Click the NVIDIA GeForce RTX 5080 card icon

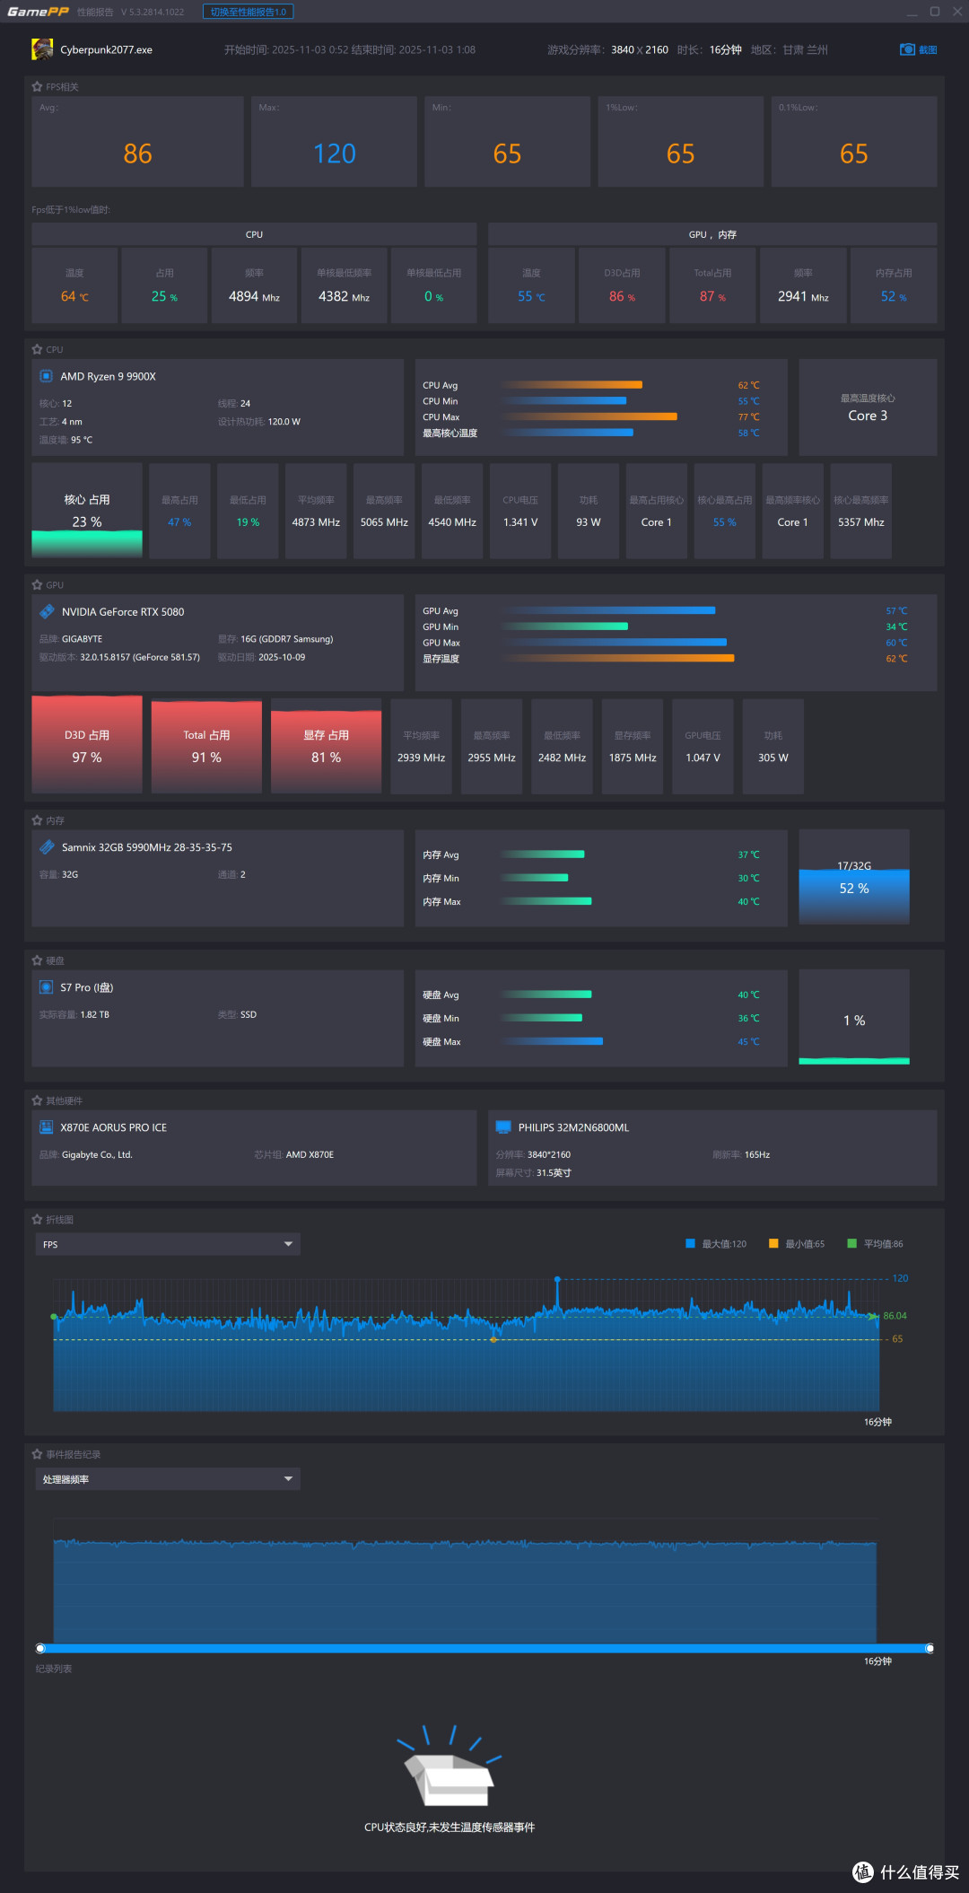[x=47, y=611]
